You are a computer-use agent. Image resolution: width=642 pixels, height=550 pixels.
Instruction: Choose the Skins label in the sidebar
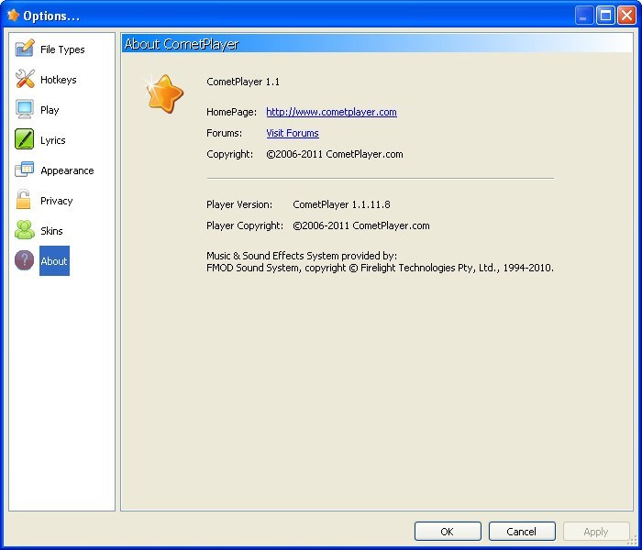[51, 231]
